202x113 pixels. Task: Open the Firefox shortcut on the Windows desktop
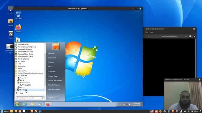tap(18, 28)
